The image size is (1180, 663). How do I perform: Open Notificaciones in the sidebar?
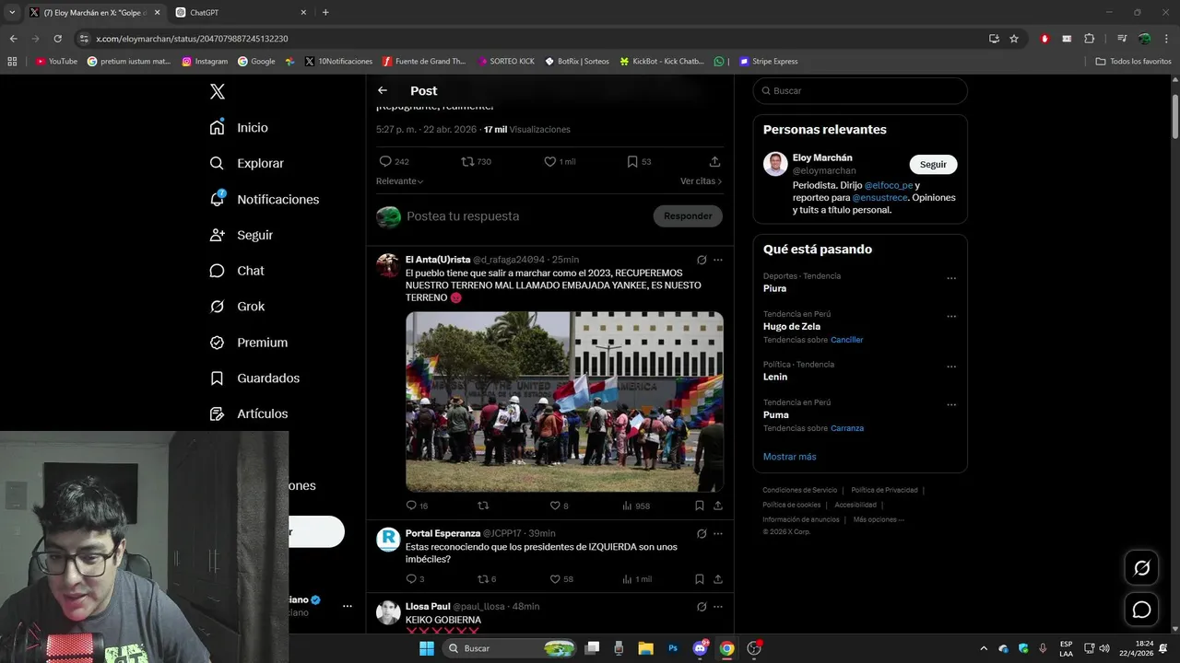point(264,199)
